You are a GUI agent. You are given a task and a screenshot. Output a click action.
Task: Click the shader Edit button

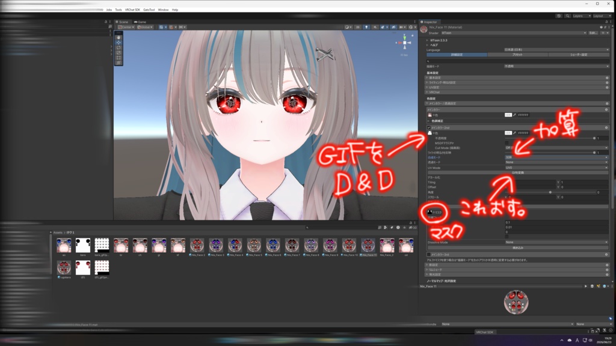coord(593,33)
